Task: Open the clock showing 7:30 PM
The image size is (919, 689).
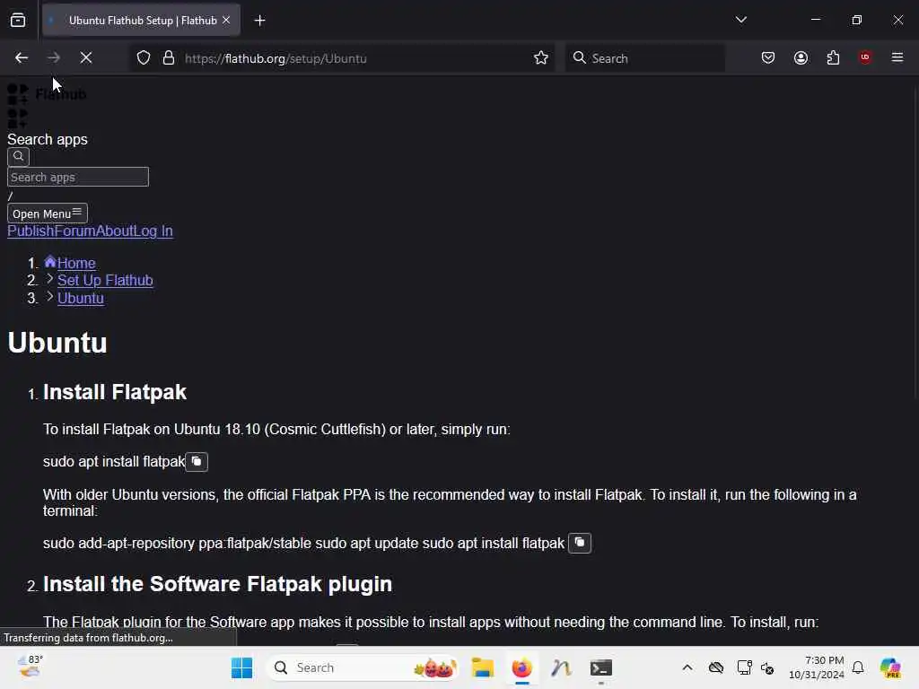Action: pyautogui.click(x=817, y=667)
